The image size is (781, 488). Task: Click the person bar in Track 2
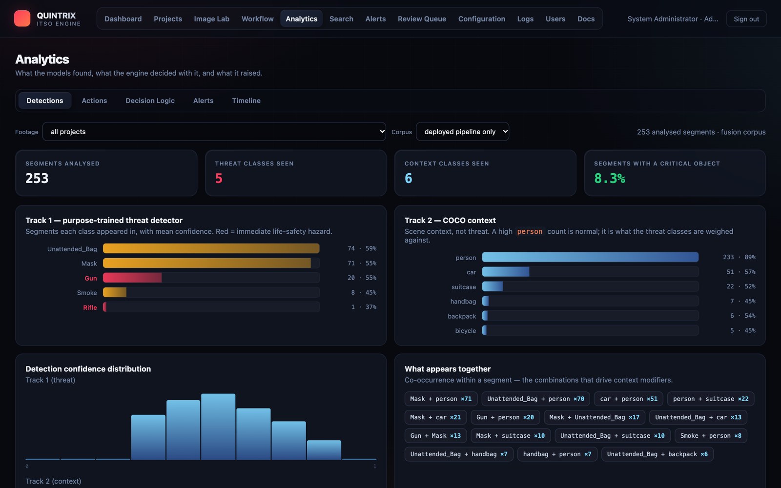pos(590,257)
